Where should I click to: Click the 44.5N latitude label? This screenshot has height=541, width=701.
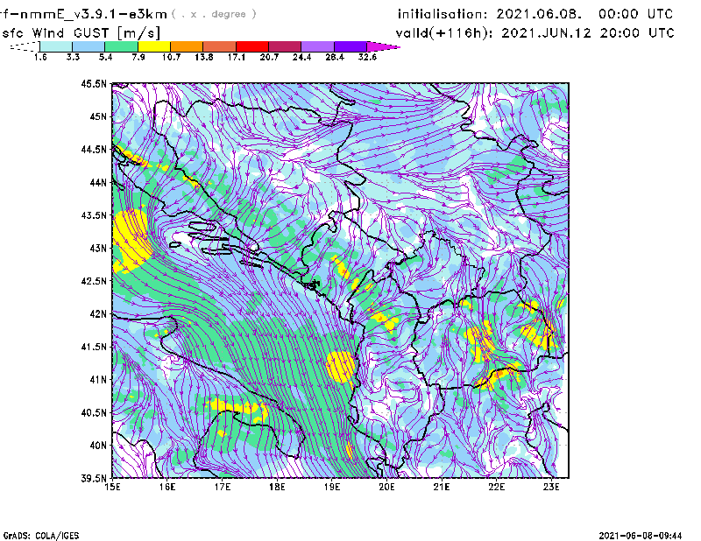tap(94, 149)
